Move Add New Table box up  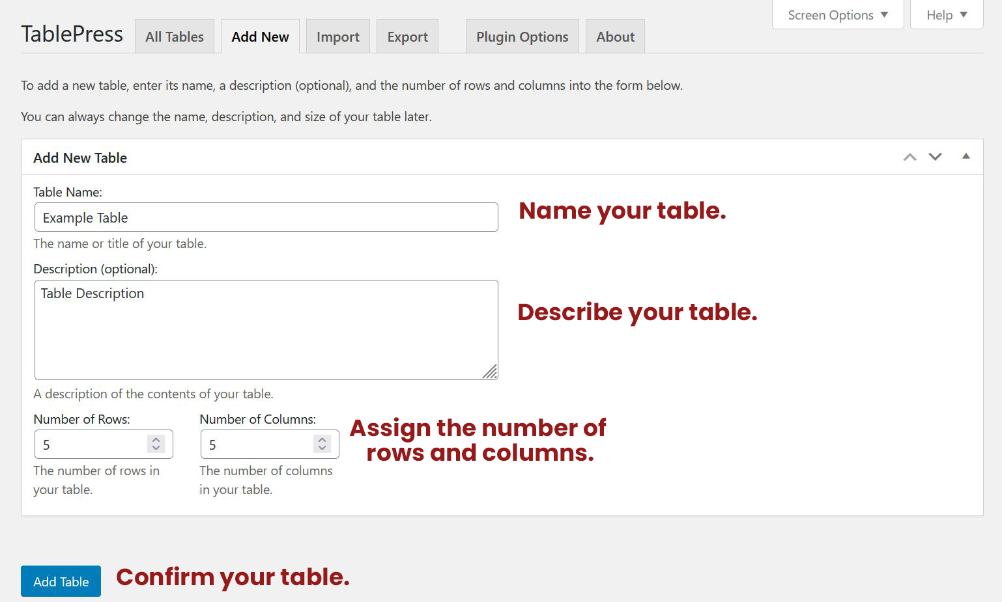(909, 157)
